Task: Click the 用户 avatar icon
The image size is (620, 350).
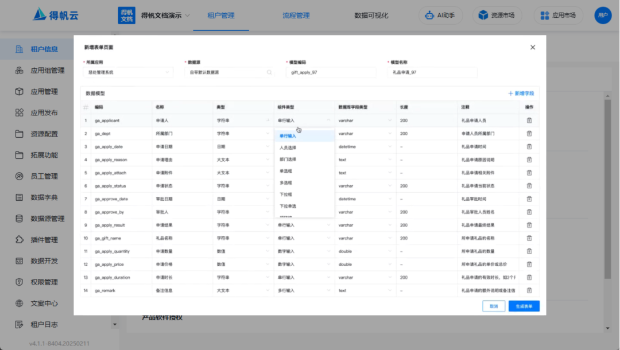Action: click(603, 15)
